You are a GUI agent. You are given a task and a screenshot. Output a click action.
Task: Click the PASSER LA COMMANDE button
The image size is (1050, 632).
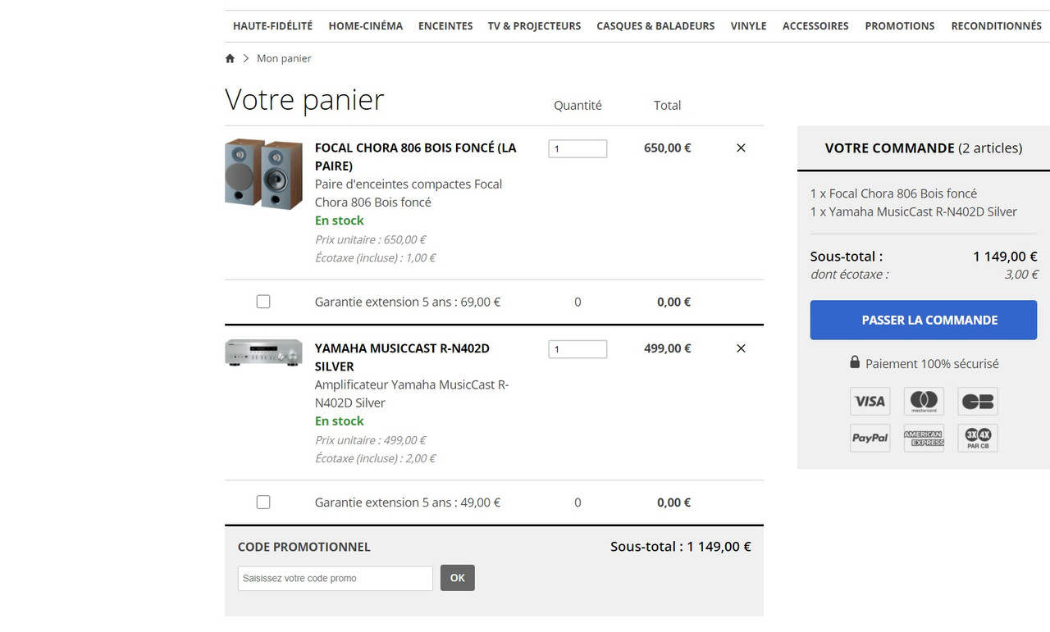(924, 320)
